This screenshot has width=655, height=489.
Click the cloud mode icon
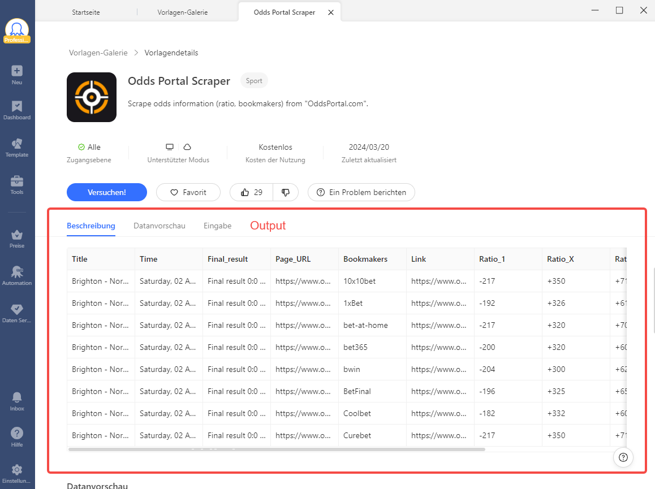187,147
